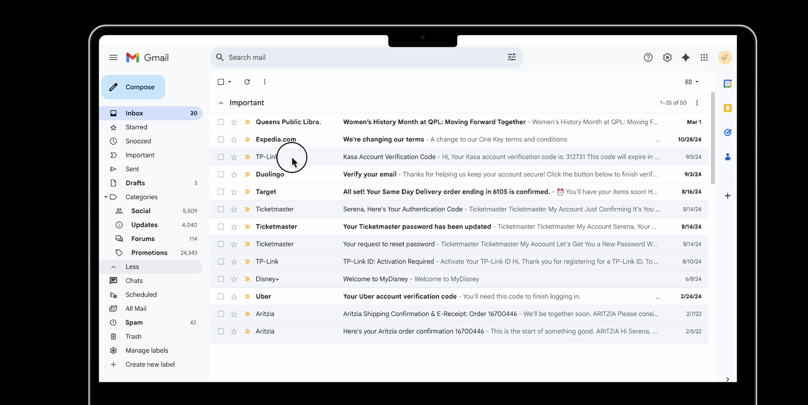Toggle importance marker on Disney+ email
808x405 pixels.
tap(247, 279)
